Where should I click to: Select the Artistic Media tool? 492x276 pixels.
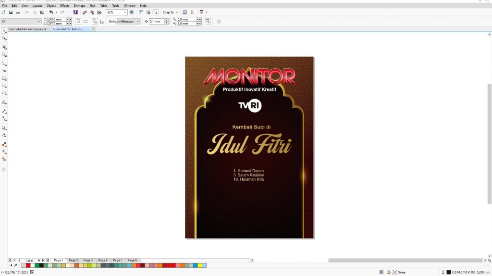point(4,71)
